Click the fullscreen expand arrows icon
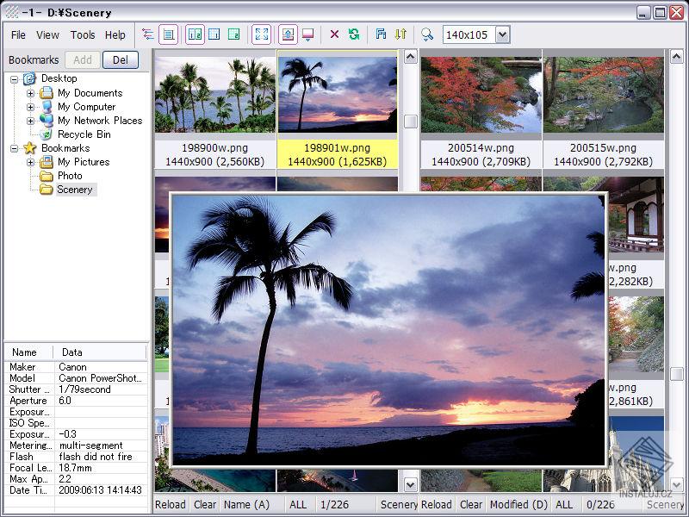Screen dimensions: 689x517 [x=261, y=34]
